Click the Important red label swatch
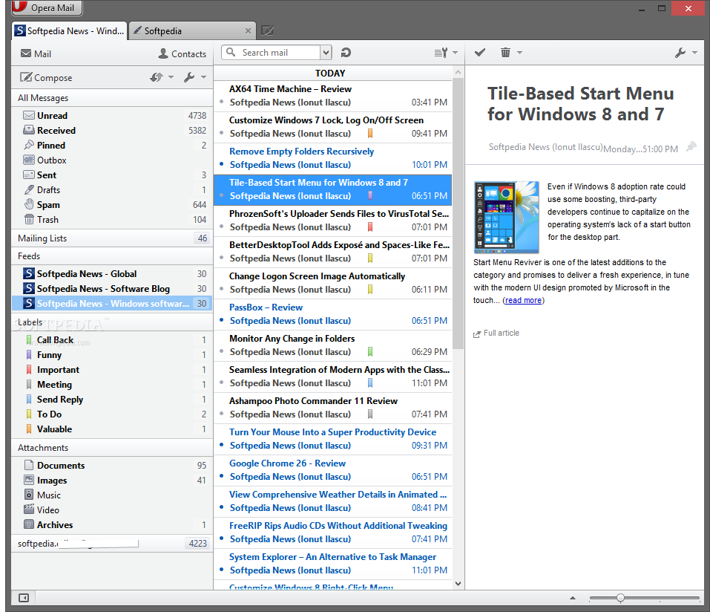Image resolution: width=710 pixels, height=612 pixels. tap(29, 369)
